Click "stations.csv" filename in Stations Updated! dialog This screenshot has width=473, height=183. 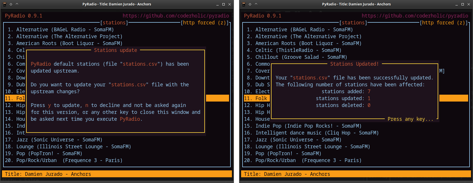pos(310,78)
